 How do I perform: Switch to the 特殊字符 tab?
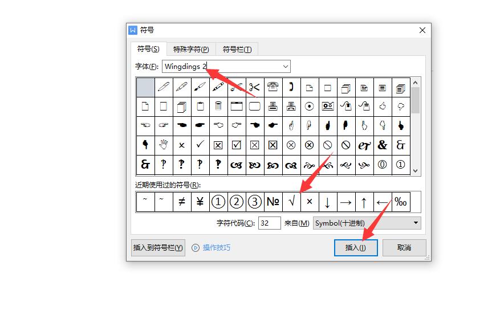click(x=191, y=49)
